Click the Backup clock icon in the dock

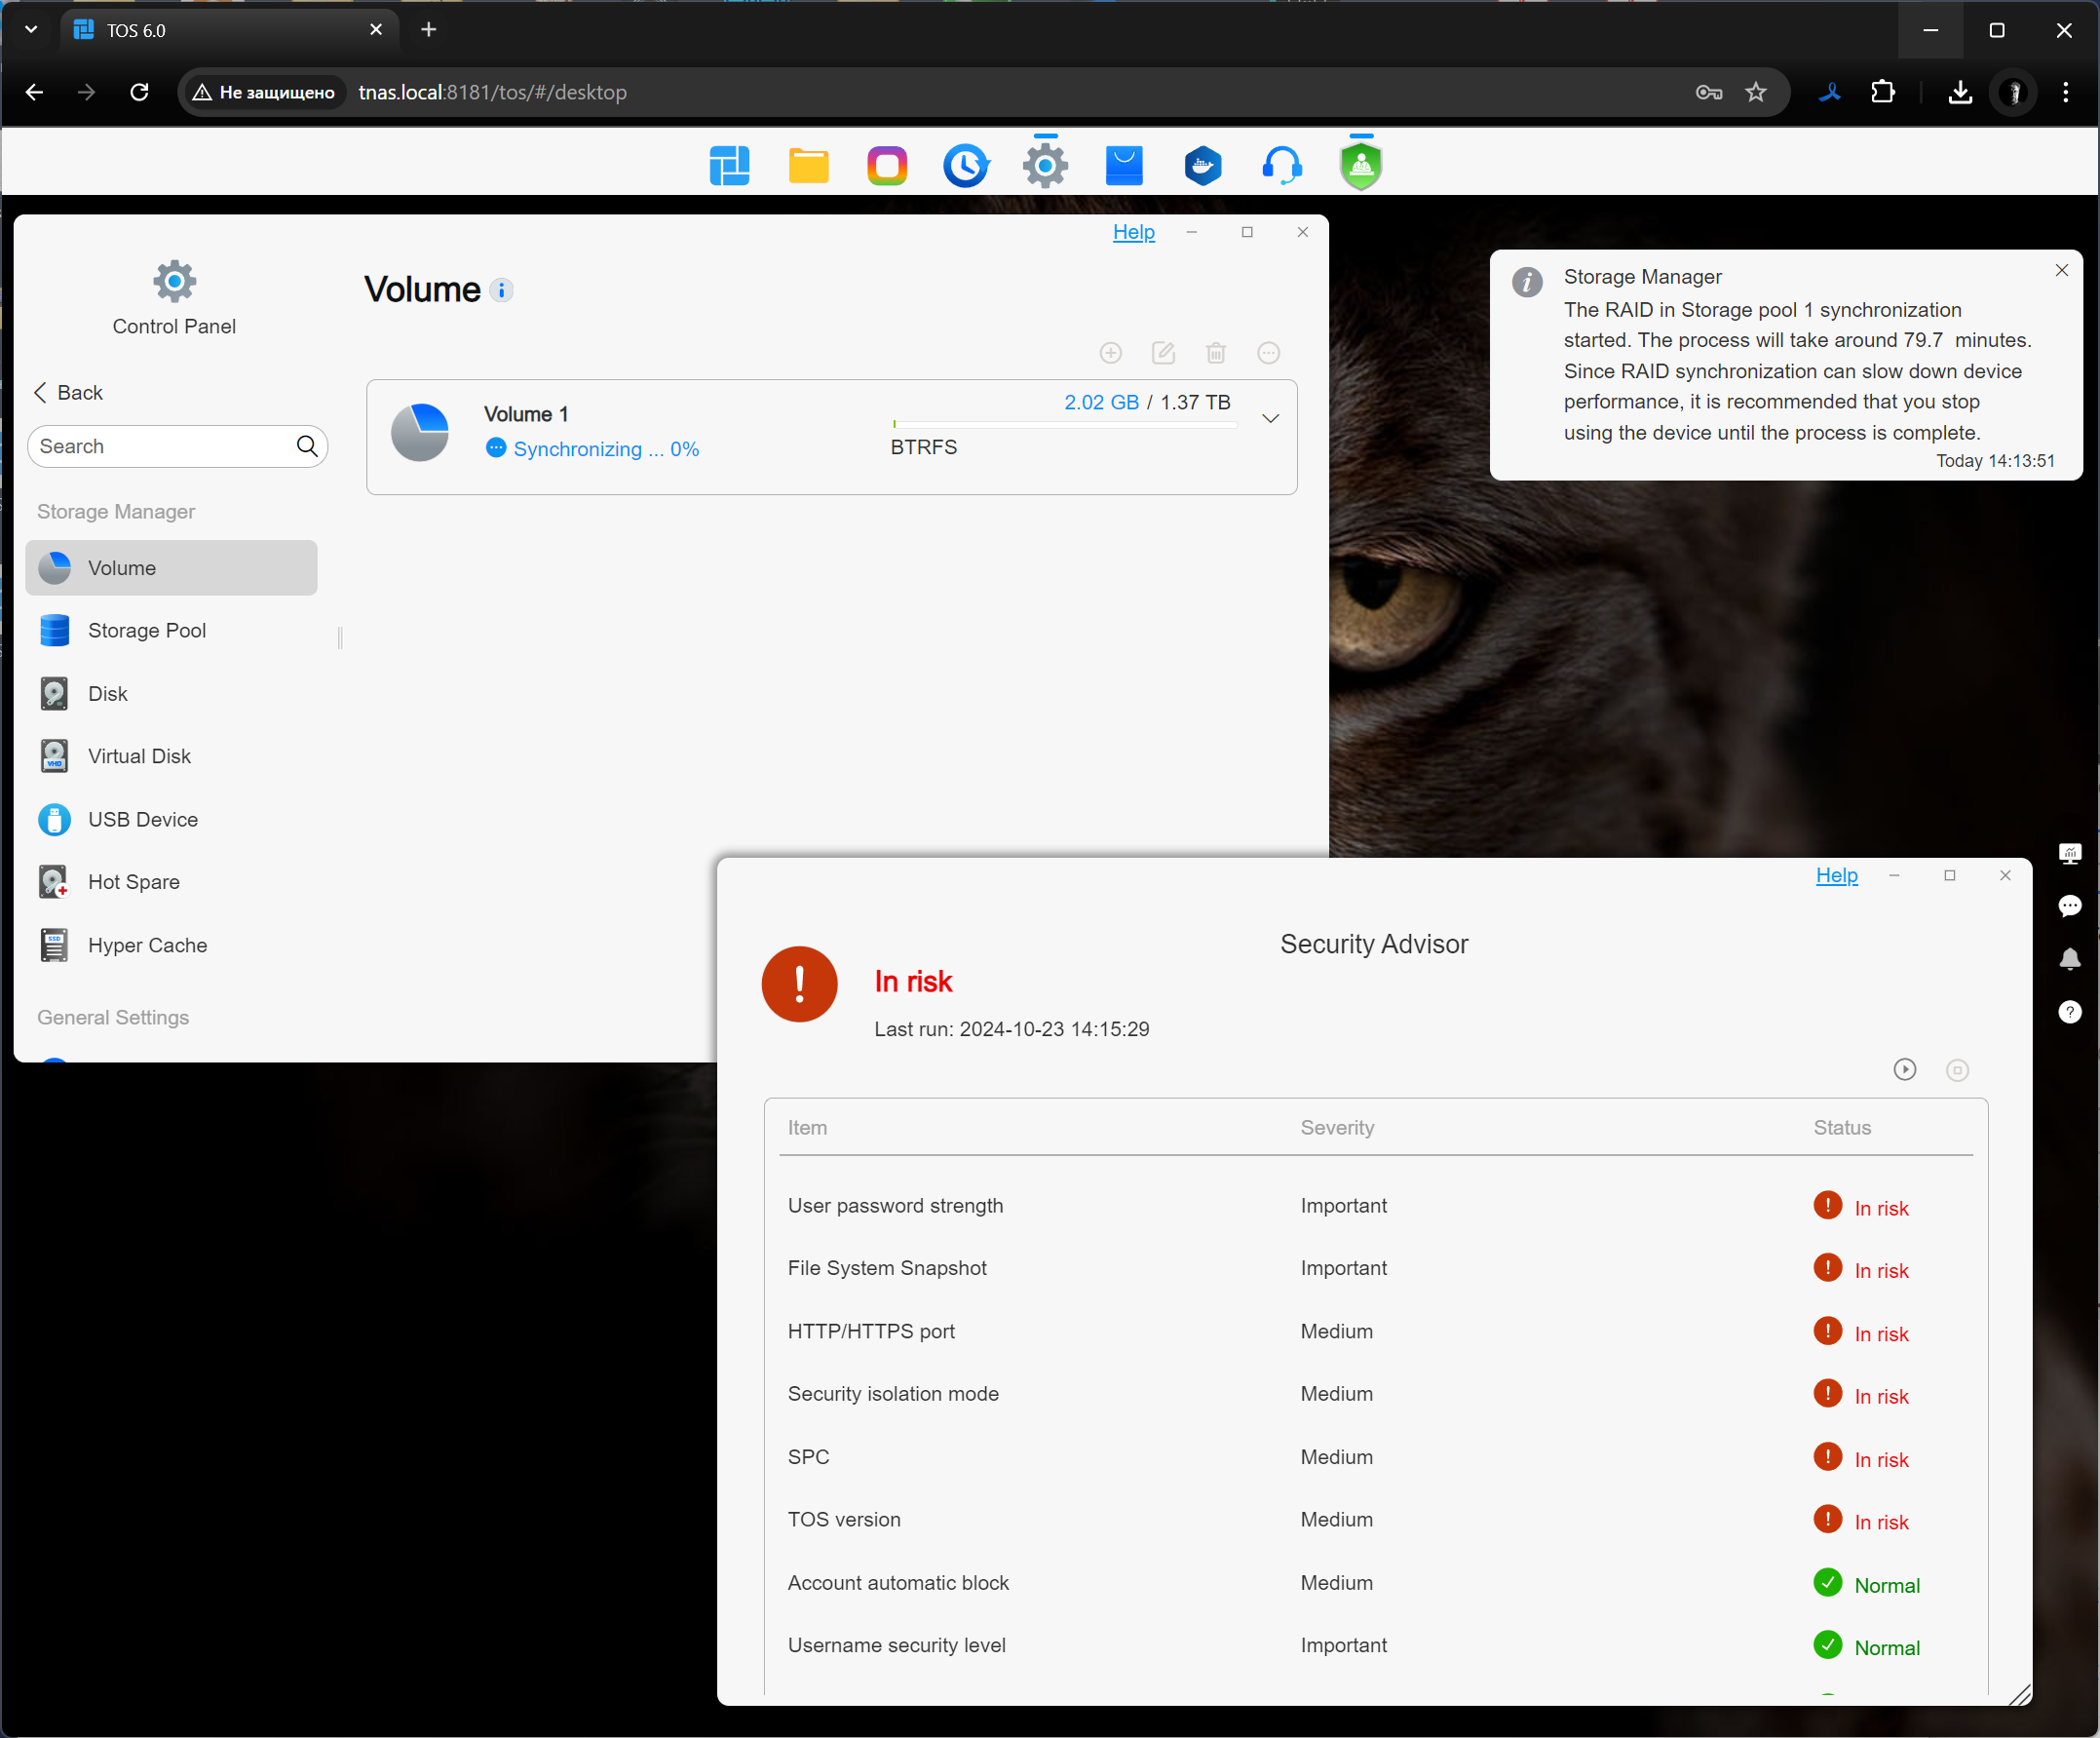(965, 165)
